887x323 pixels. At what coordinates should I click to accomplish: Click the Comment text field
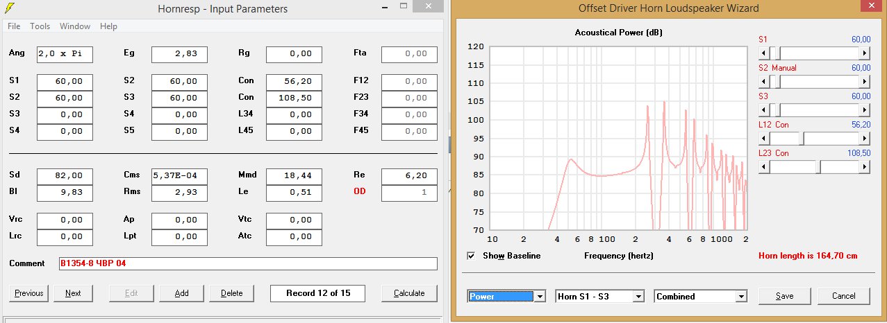(x=248, y=263)
